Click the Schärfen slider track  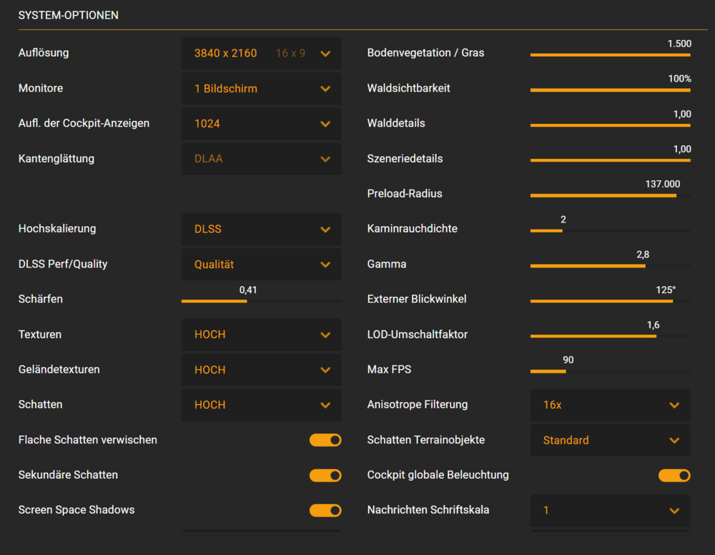(261, 301)
